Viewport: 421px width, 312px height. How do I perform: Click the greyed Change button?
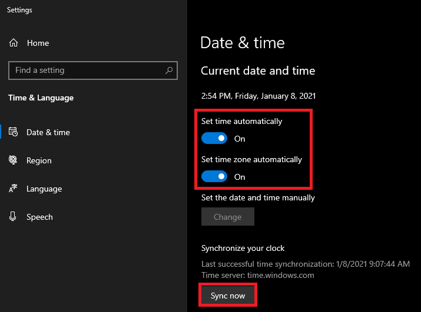point(228,217)
